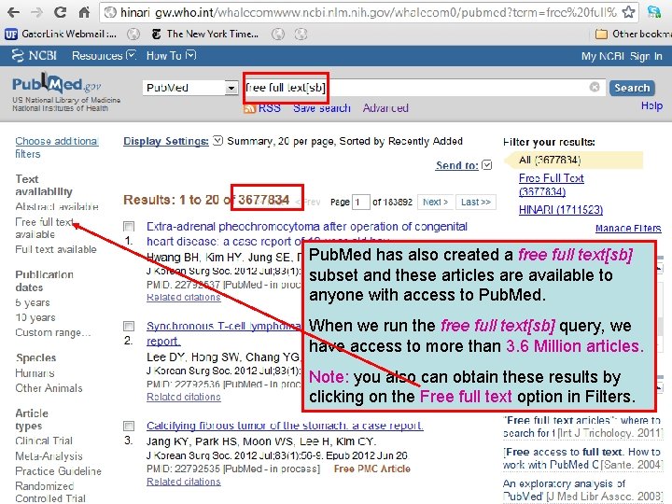Image resolution: width=672 pixels, height=504 pixels.
Task: Filter article type Randomized Controlled Trial
Action: point(50,492)
